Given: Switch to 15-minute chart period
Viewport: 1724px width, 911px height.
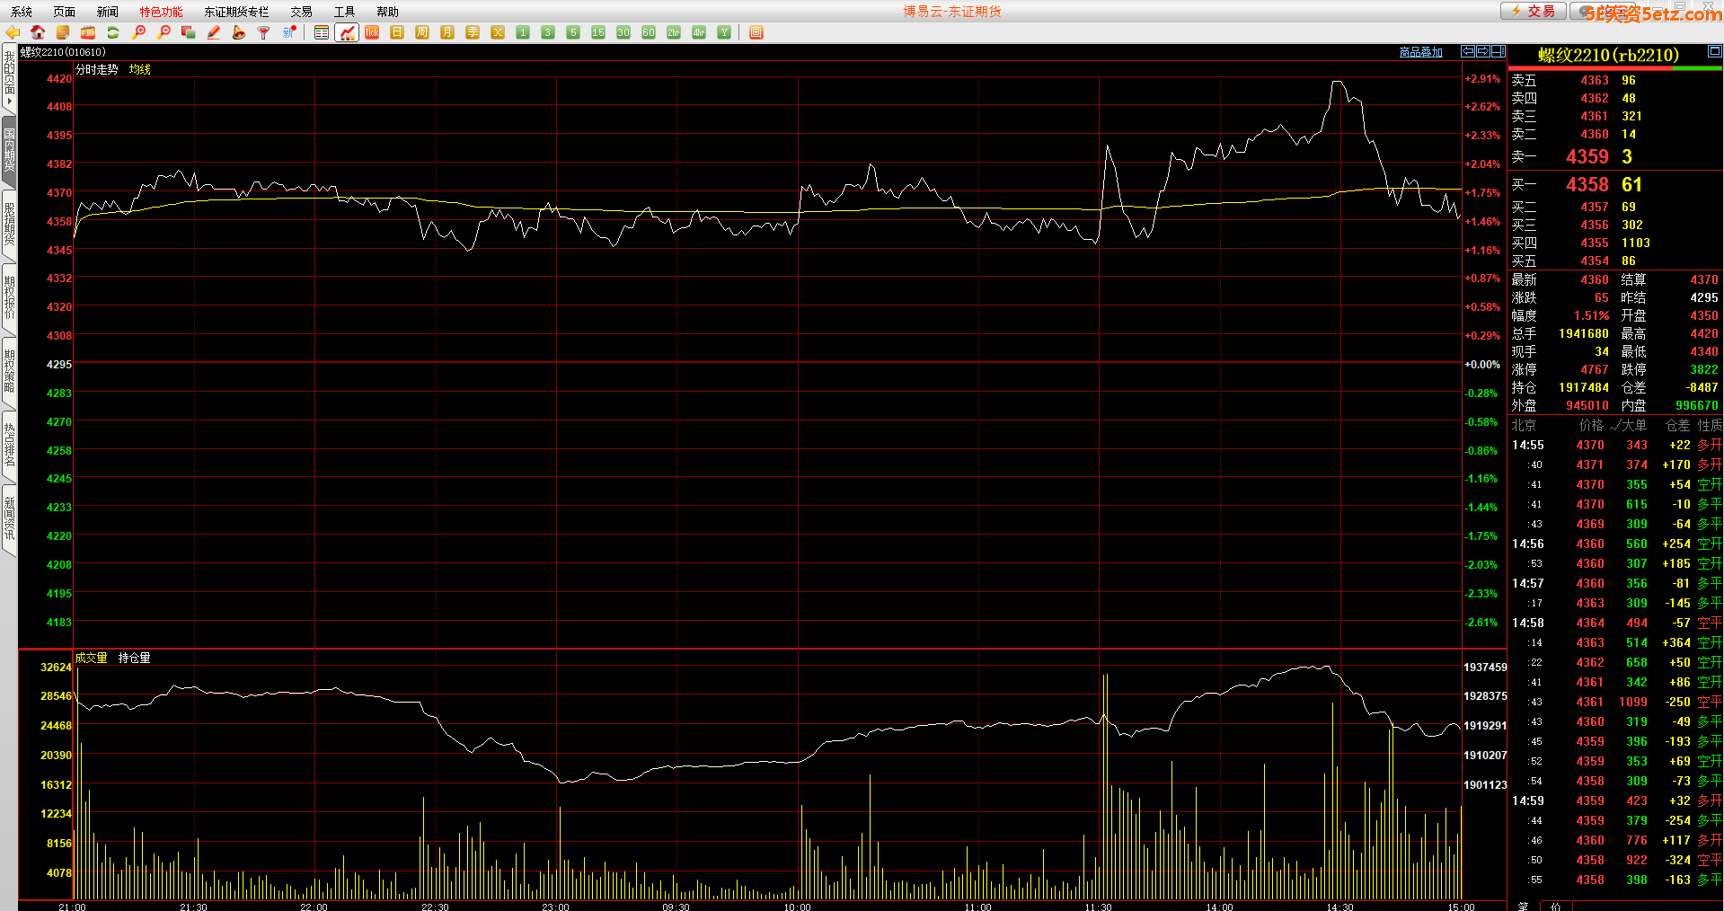Looking at the screenshot, I should coord(598,32).
